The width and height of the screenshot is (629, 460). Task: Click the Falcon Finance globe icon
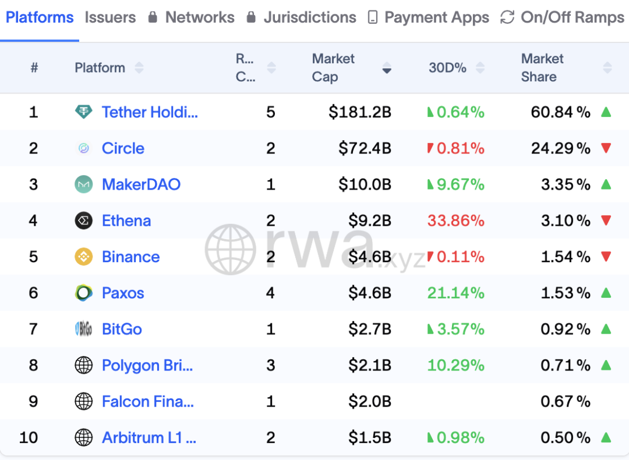pos(84,402)
